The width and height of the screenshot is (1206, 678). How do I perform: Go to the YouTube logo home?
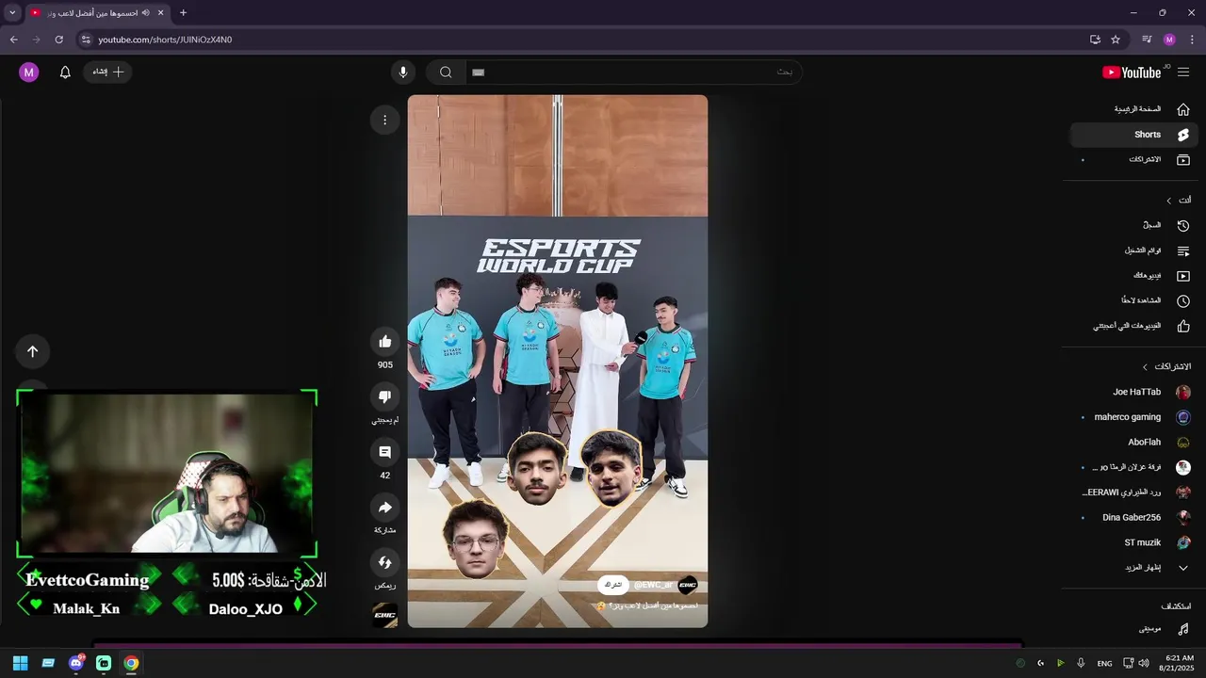pyautogui.click(x=1132, y=73)
